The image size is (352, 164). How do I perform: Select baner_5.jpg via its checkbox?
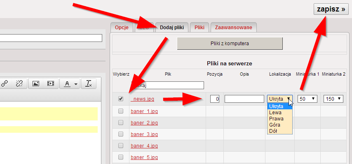click(121, 157)
